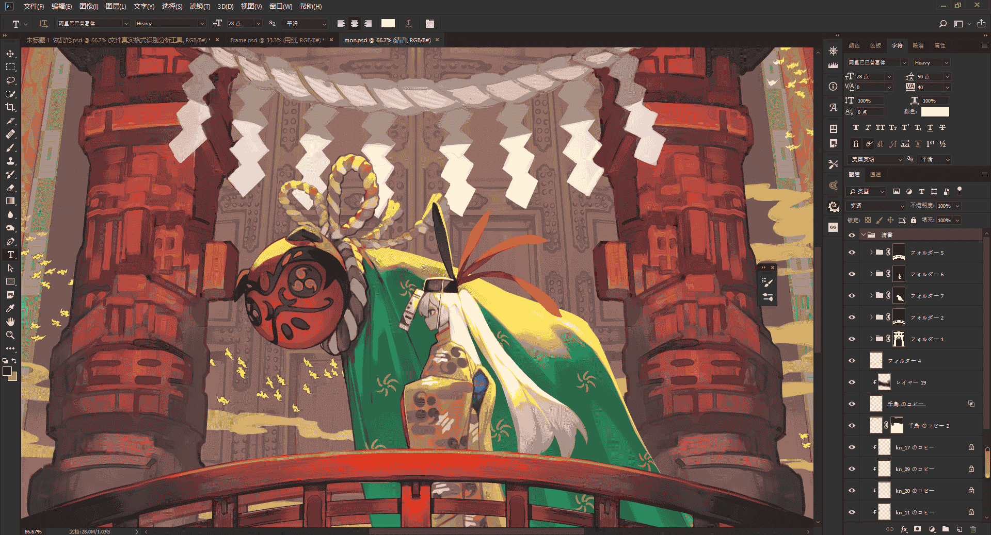Open the 美国英语 language dropdown
Image resolution: width=991 pixels, height=535 pixels.
(x=876, y=159)
